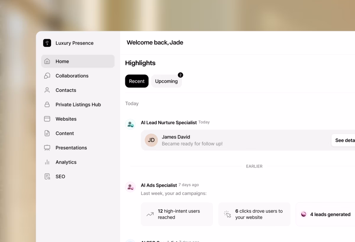The height and width of the screenshot is (242, 355).
Task: Select the Recent highlights tab
Action: 137,81
